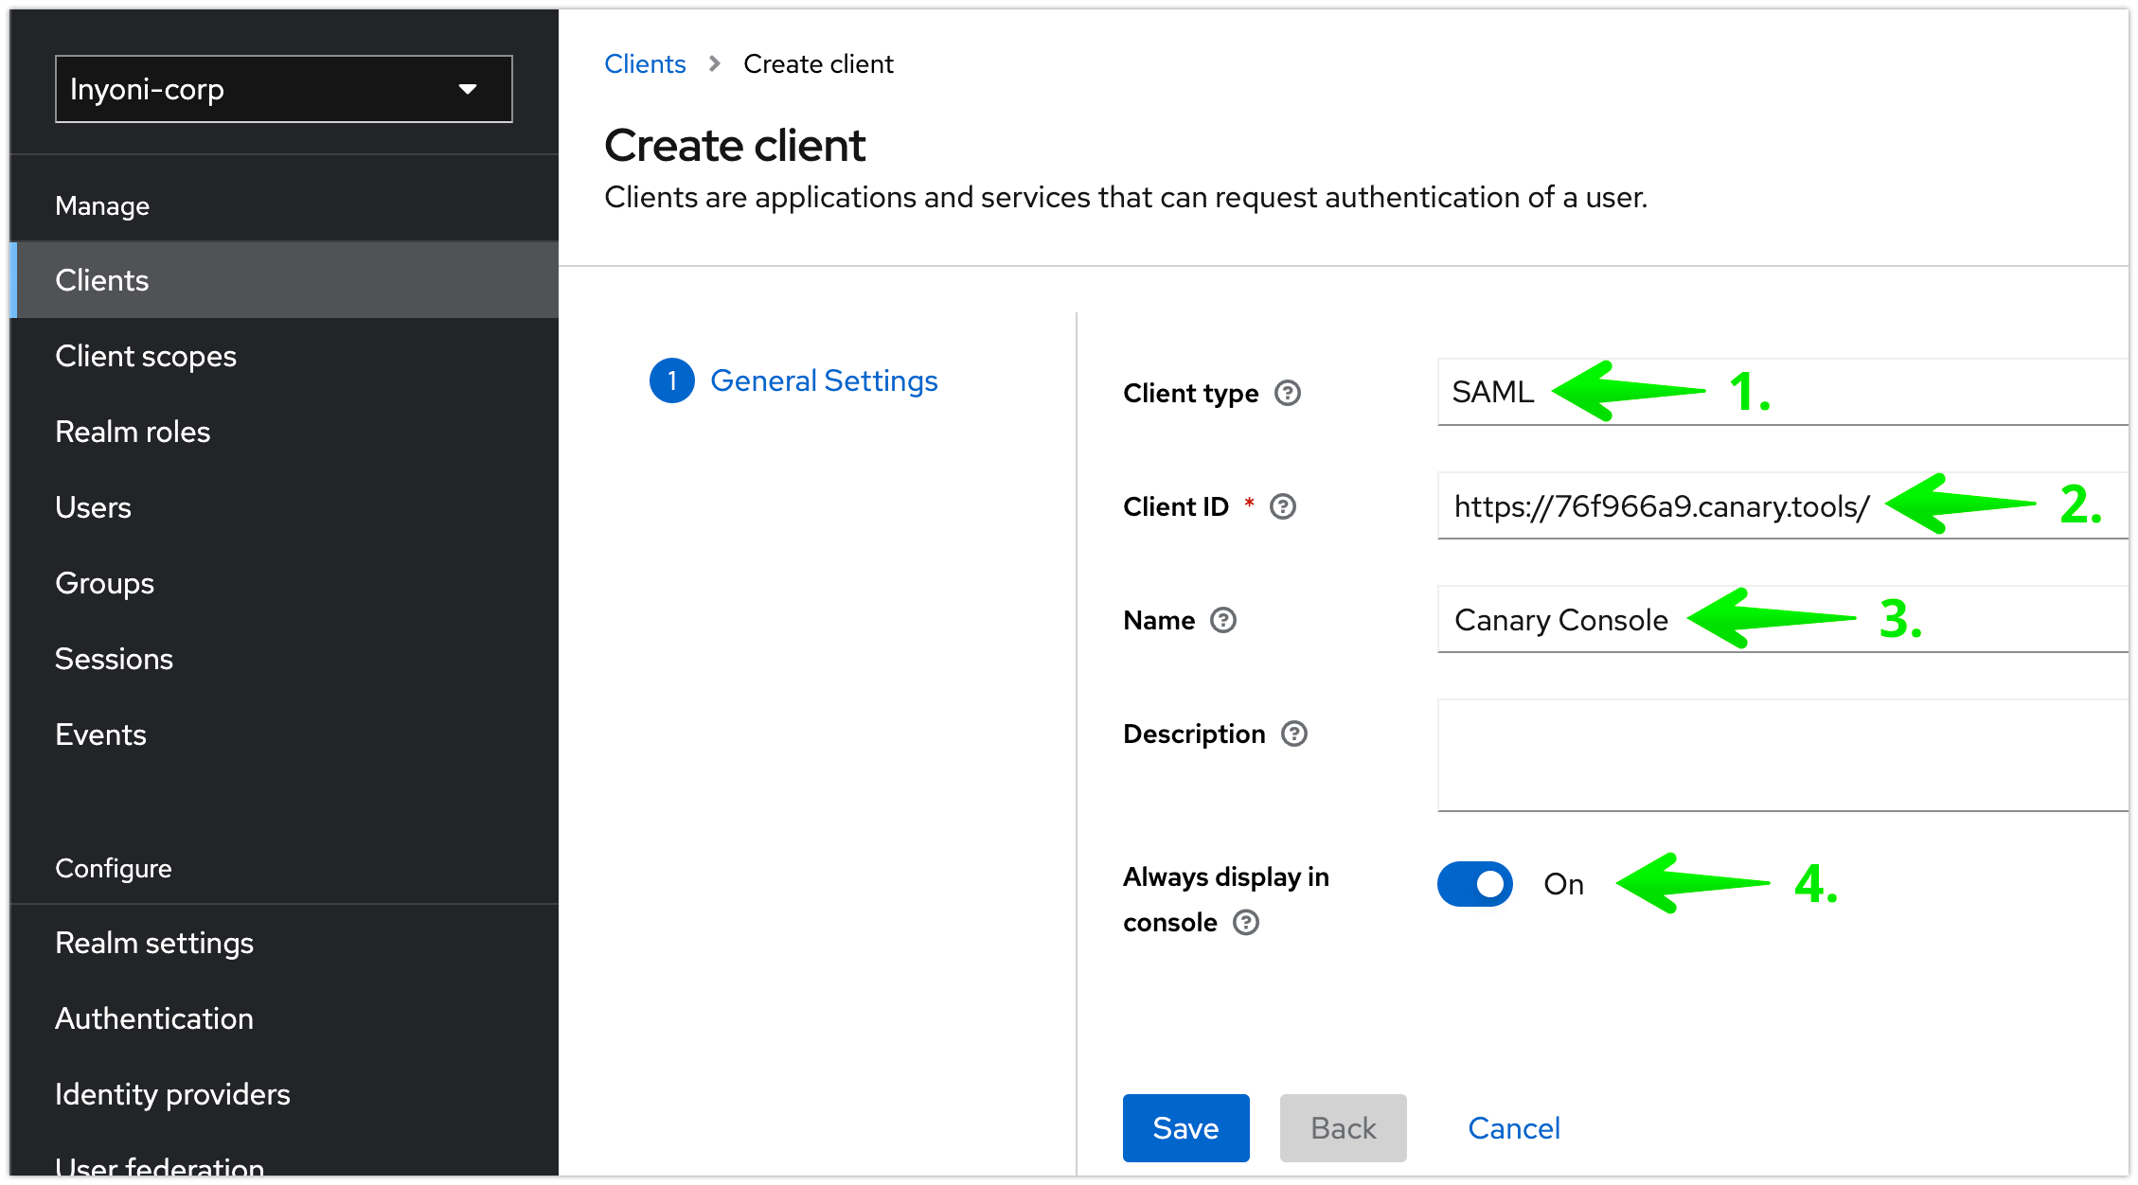Follow the Clients breadcrumb link
Image resolution: width=2138 pixels, height=1185 pixels.
(x=645, y=62)
